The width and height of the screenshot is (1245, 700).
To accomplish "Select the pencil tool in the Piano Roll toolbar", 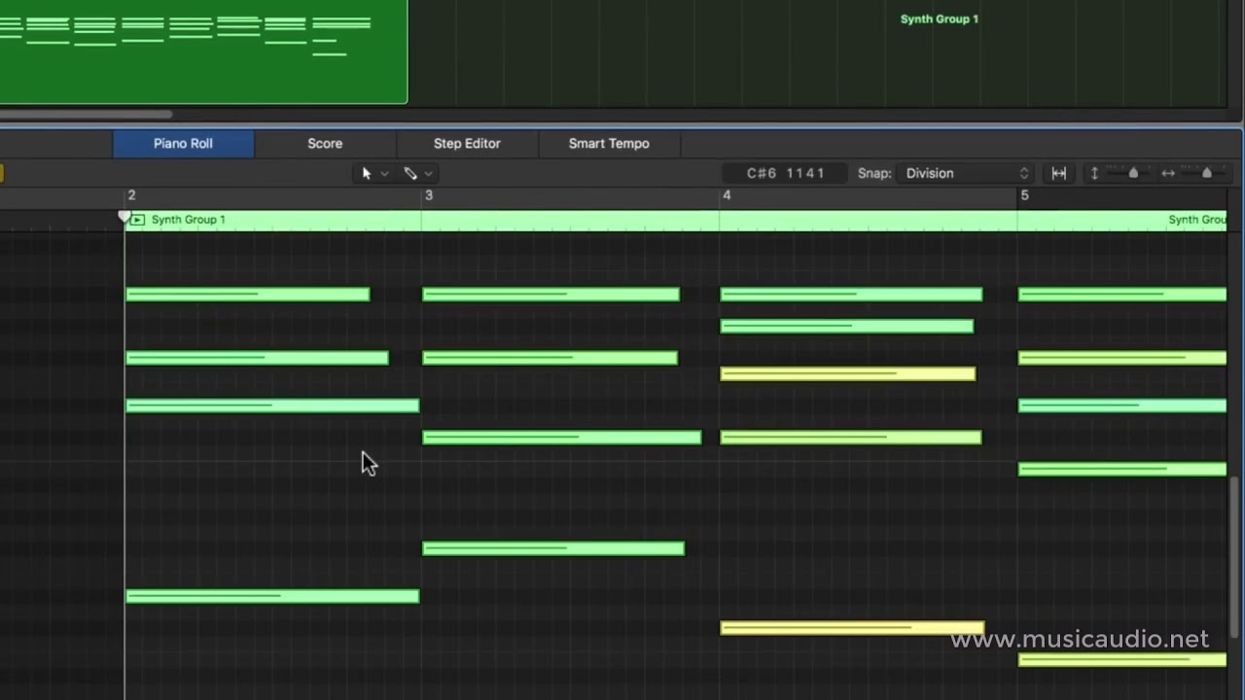I will pos(410,173).
